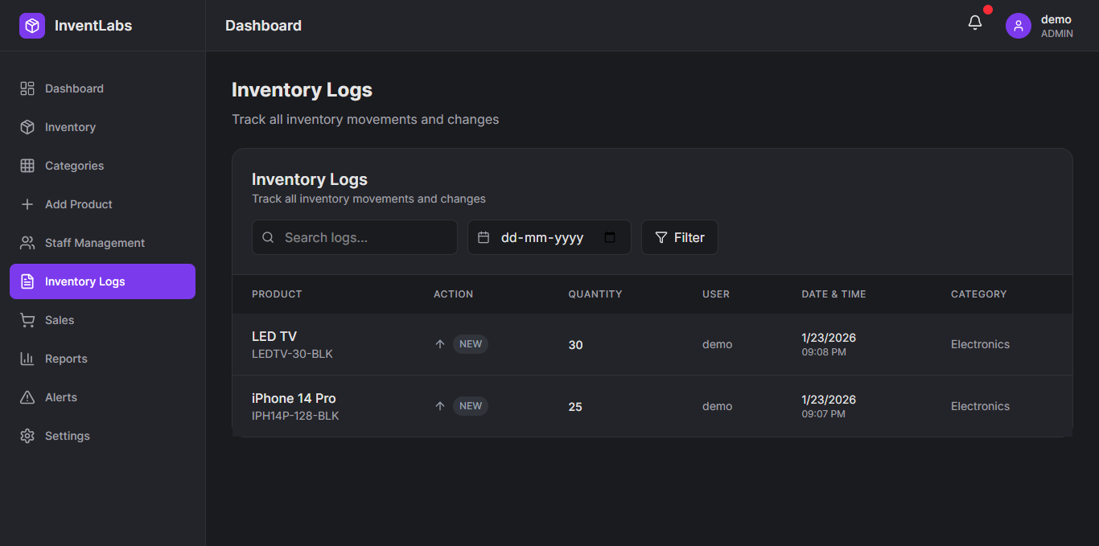1099x546 pixels.
Task: Open the Inventory menu item
Action: pyautogui.click(x=70, y=127)
